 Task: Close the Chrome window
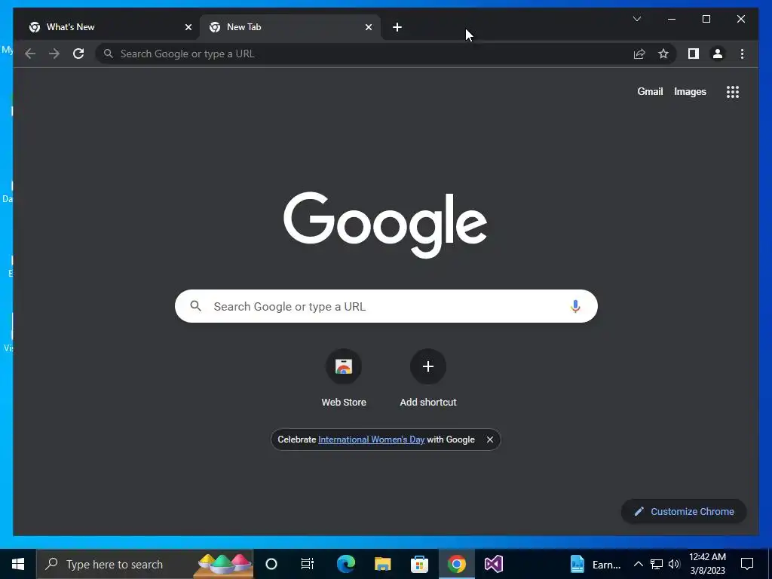pyautogui.click(x=740, y=19)
